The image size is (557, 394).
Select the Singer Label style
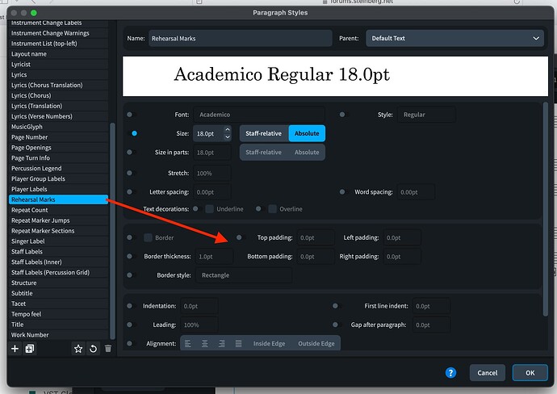pyautogui.click(x=58, y=241)
